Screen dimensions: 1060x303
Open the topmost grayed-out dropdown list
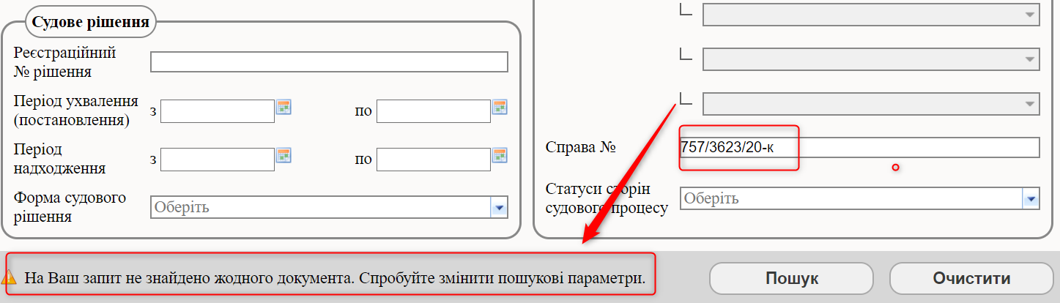pyautogui.click(x=870, y=14)
